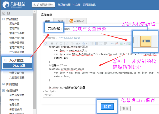Screen dimensions: 159x114
Task: Open 管理产品标签 in sidebar
Action: (x=17, y=43)
